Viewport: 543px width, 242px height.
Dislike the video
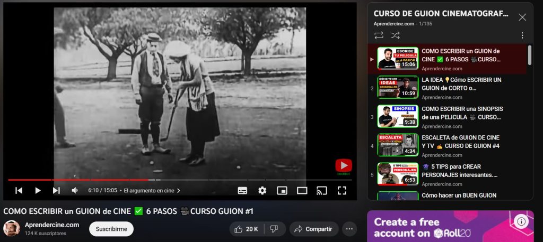pyautogui.click(x=274, y=229)
